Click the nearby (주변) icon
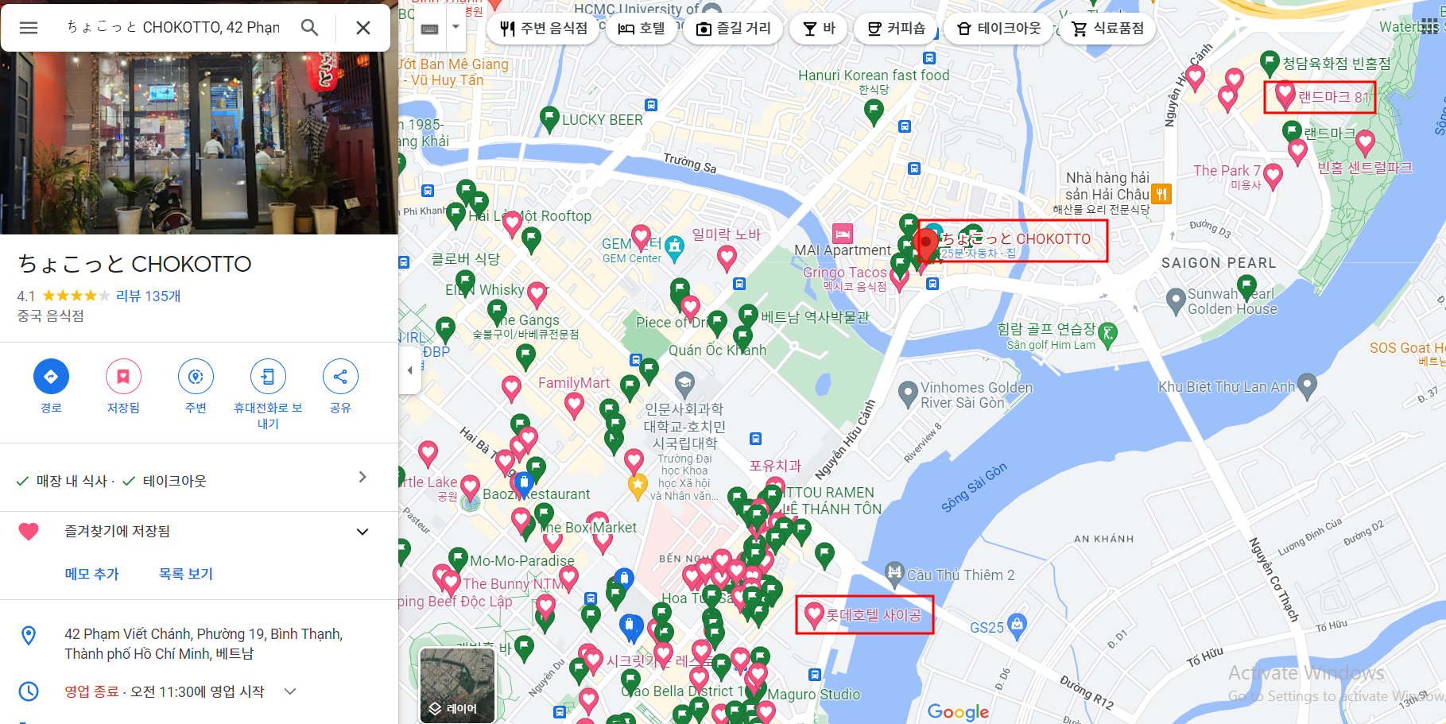 click(196, 376)
